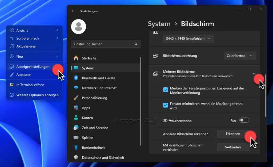Click the Spielen Xbox icon

[75, 137]
